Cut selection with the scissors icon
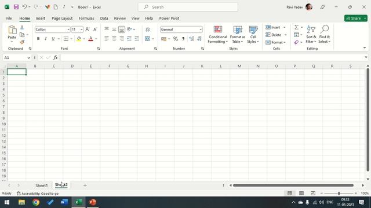This screenshot has height=208, width=371. pyautogui.click(x=22, y=28)
